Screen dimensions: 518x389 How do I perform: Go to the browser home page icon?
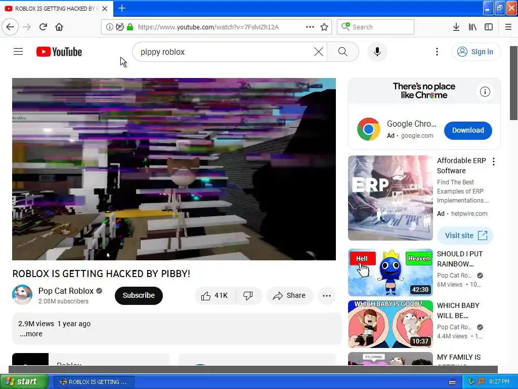pyautogui.click(x=59, y=27)
